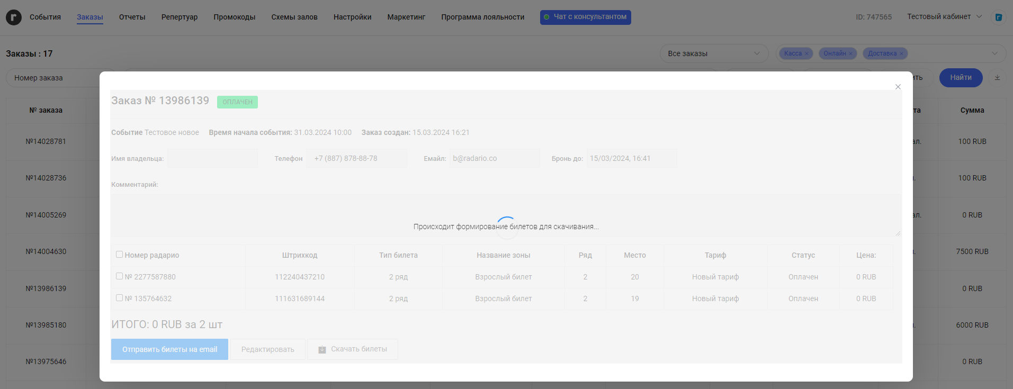This screenshot has width=1013, height=389.
Task: Click Чат с консультантом button
Action: tap(586, 17)
